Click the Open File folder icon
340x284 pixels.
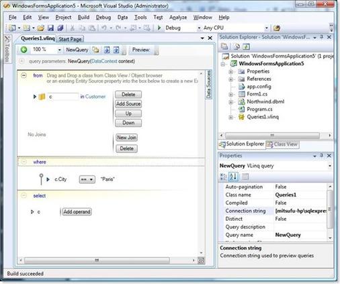point(40,28)
